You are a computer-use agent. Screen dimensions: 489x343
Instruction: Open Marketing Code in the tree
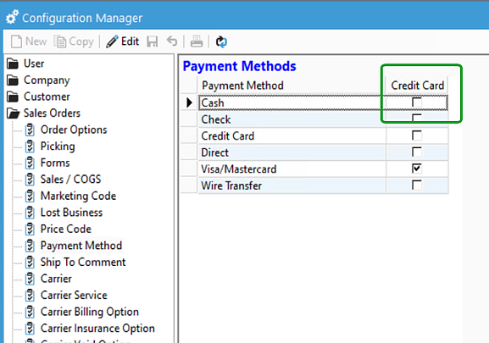pyautogui.click(x=78, y=196)
